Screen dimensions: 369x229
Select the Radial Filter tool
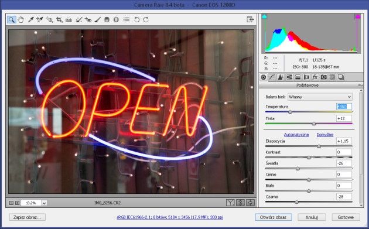click(x=116, y=19)
